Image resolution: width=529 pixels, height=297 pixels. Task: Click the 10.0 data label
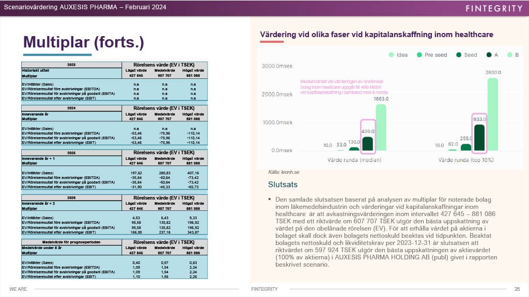[328, 145]
